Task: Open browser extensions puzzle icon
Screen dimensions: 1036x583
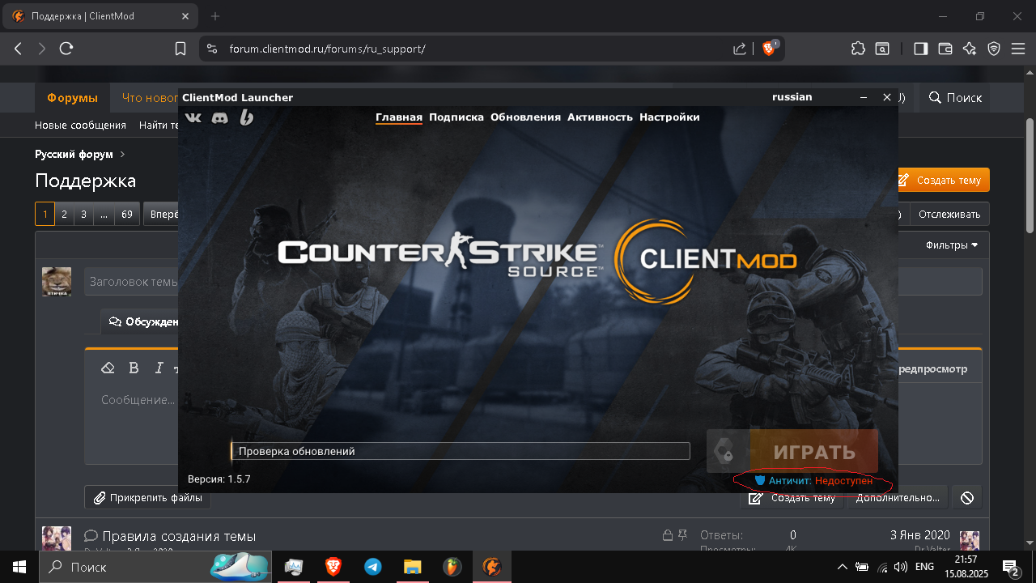Action: pos(858,49)
